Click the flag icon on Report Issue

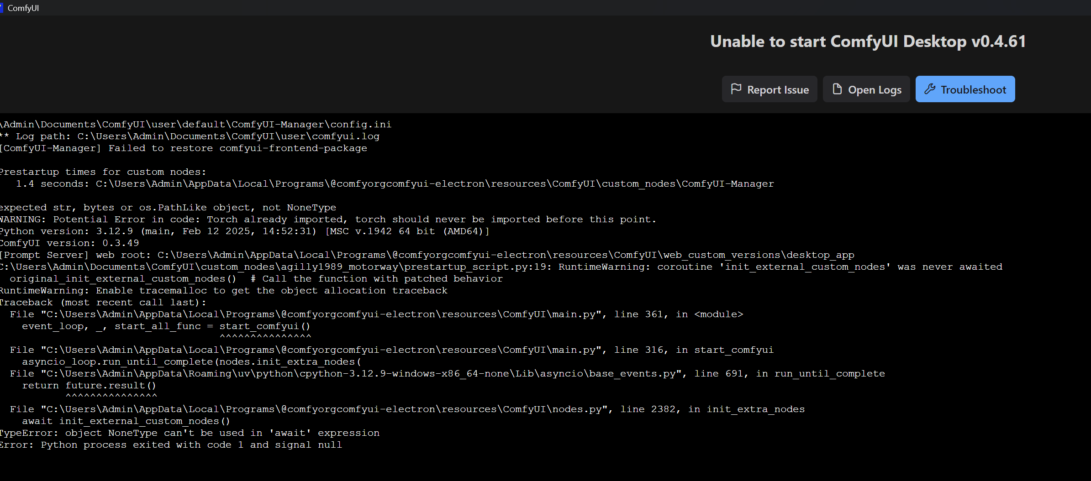[x=736, y=89]
